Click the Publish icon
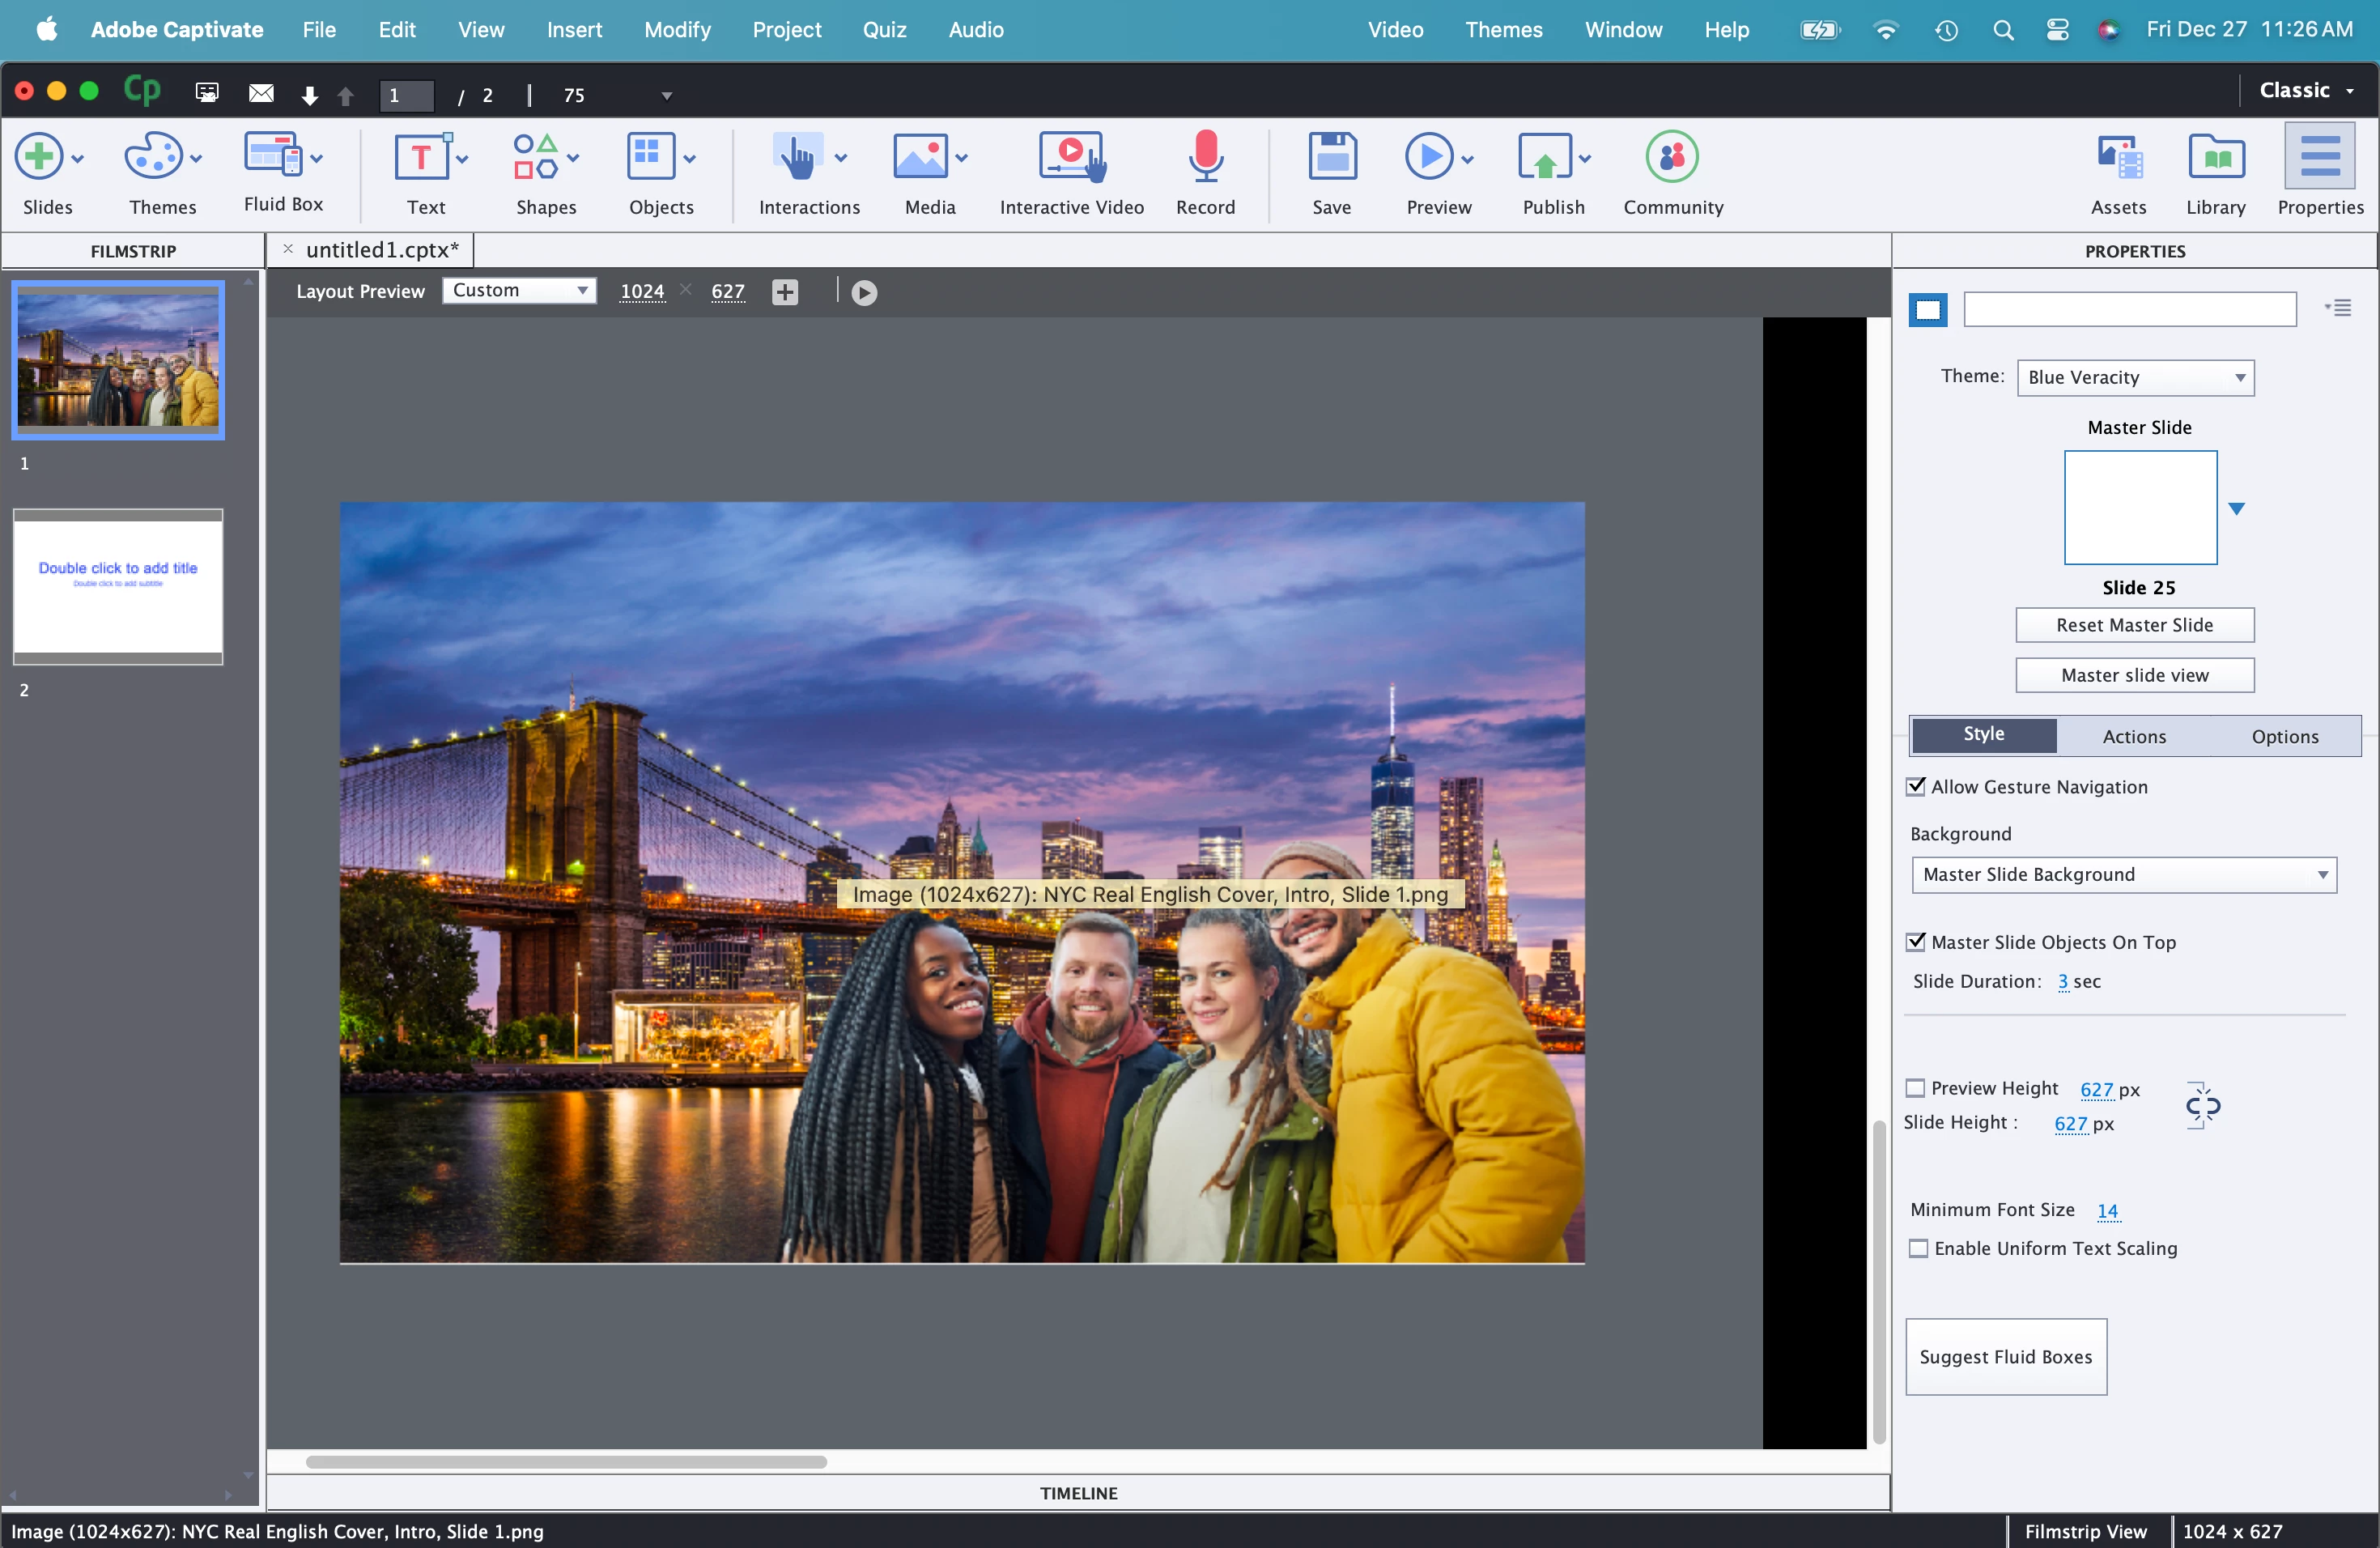The width and height of the screenshot is (2380, 1548). pyautogui.click(x=1545, y=158)
